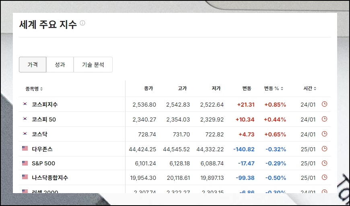Click the 세계 주요 지수 heading
The height and width of the screenshot is (206, 350).
tap(48, 24)
